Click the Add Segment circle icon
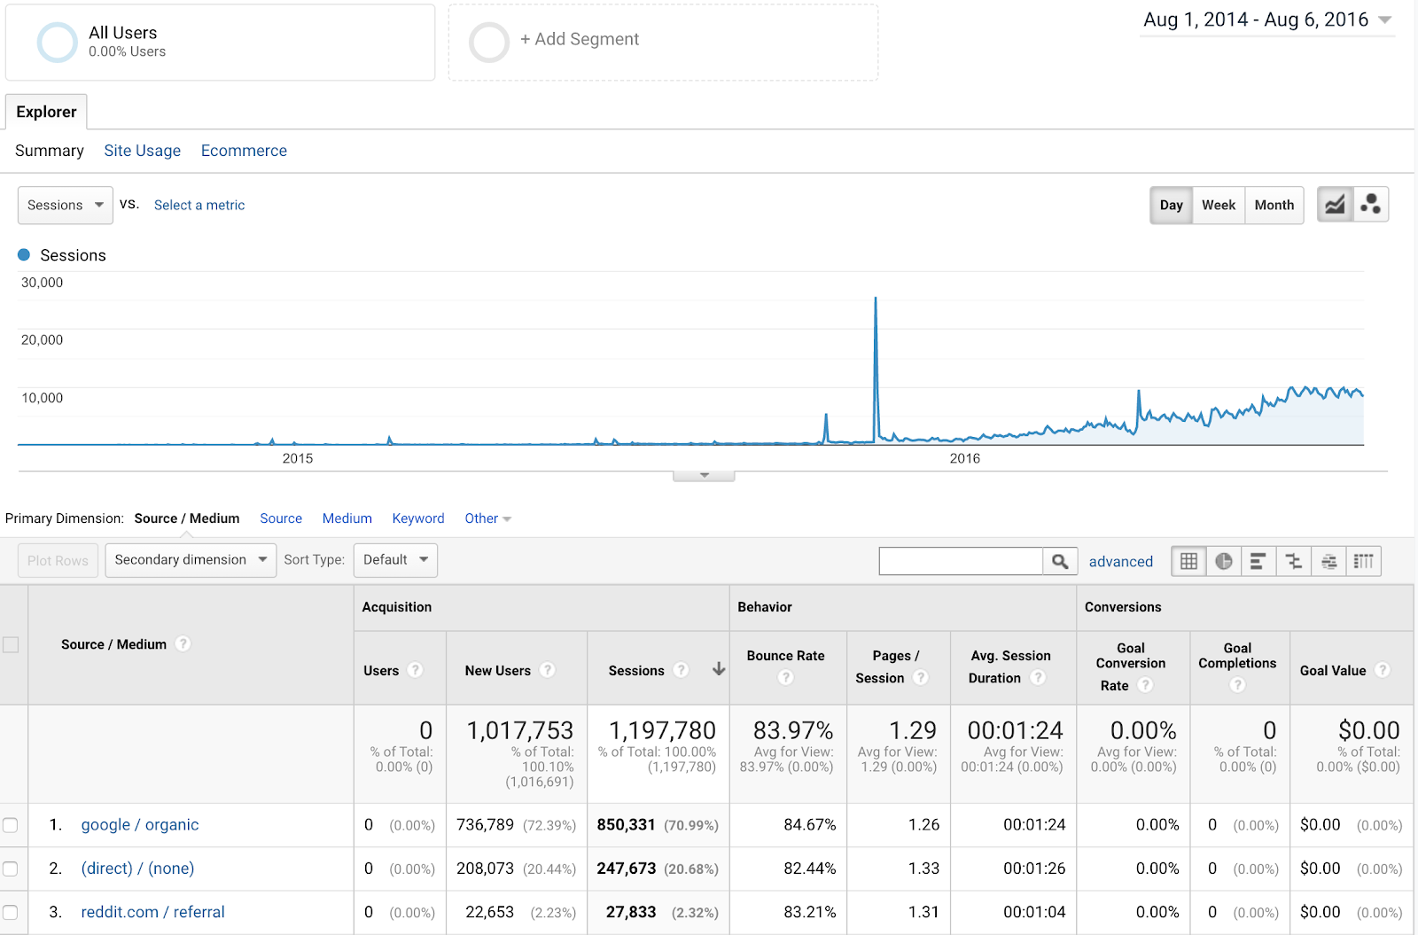 488,42
